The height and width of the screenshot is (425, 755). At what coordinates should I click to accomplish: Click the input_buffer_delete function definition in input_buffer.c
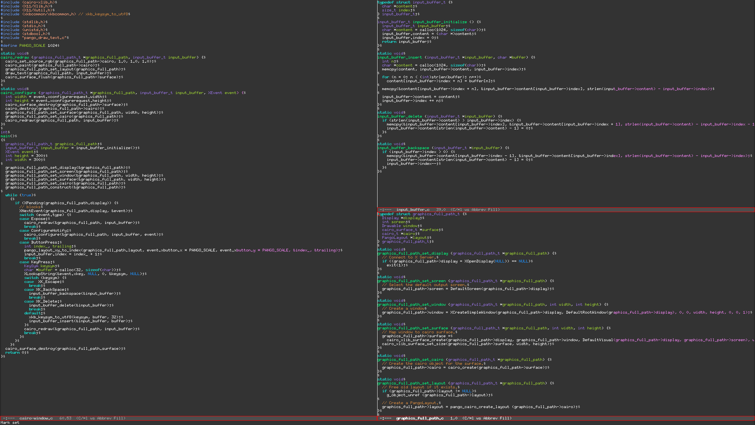(400, 116)
